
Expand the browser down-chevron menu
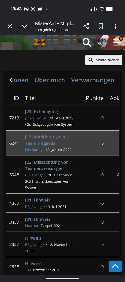point(24,26)
